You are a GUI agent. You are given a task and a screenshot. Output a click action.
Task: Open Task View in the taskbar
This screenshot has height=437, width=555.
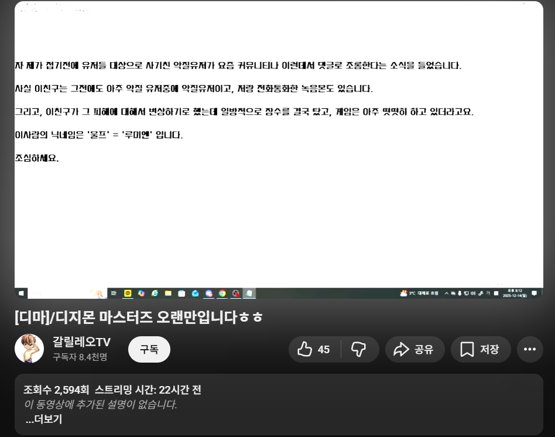coord(114,293)
